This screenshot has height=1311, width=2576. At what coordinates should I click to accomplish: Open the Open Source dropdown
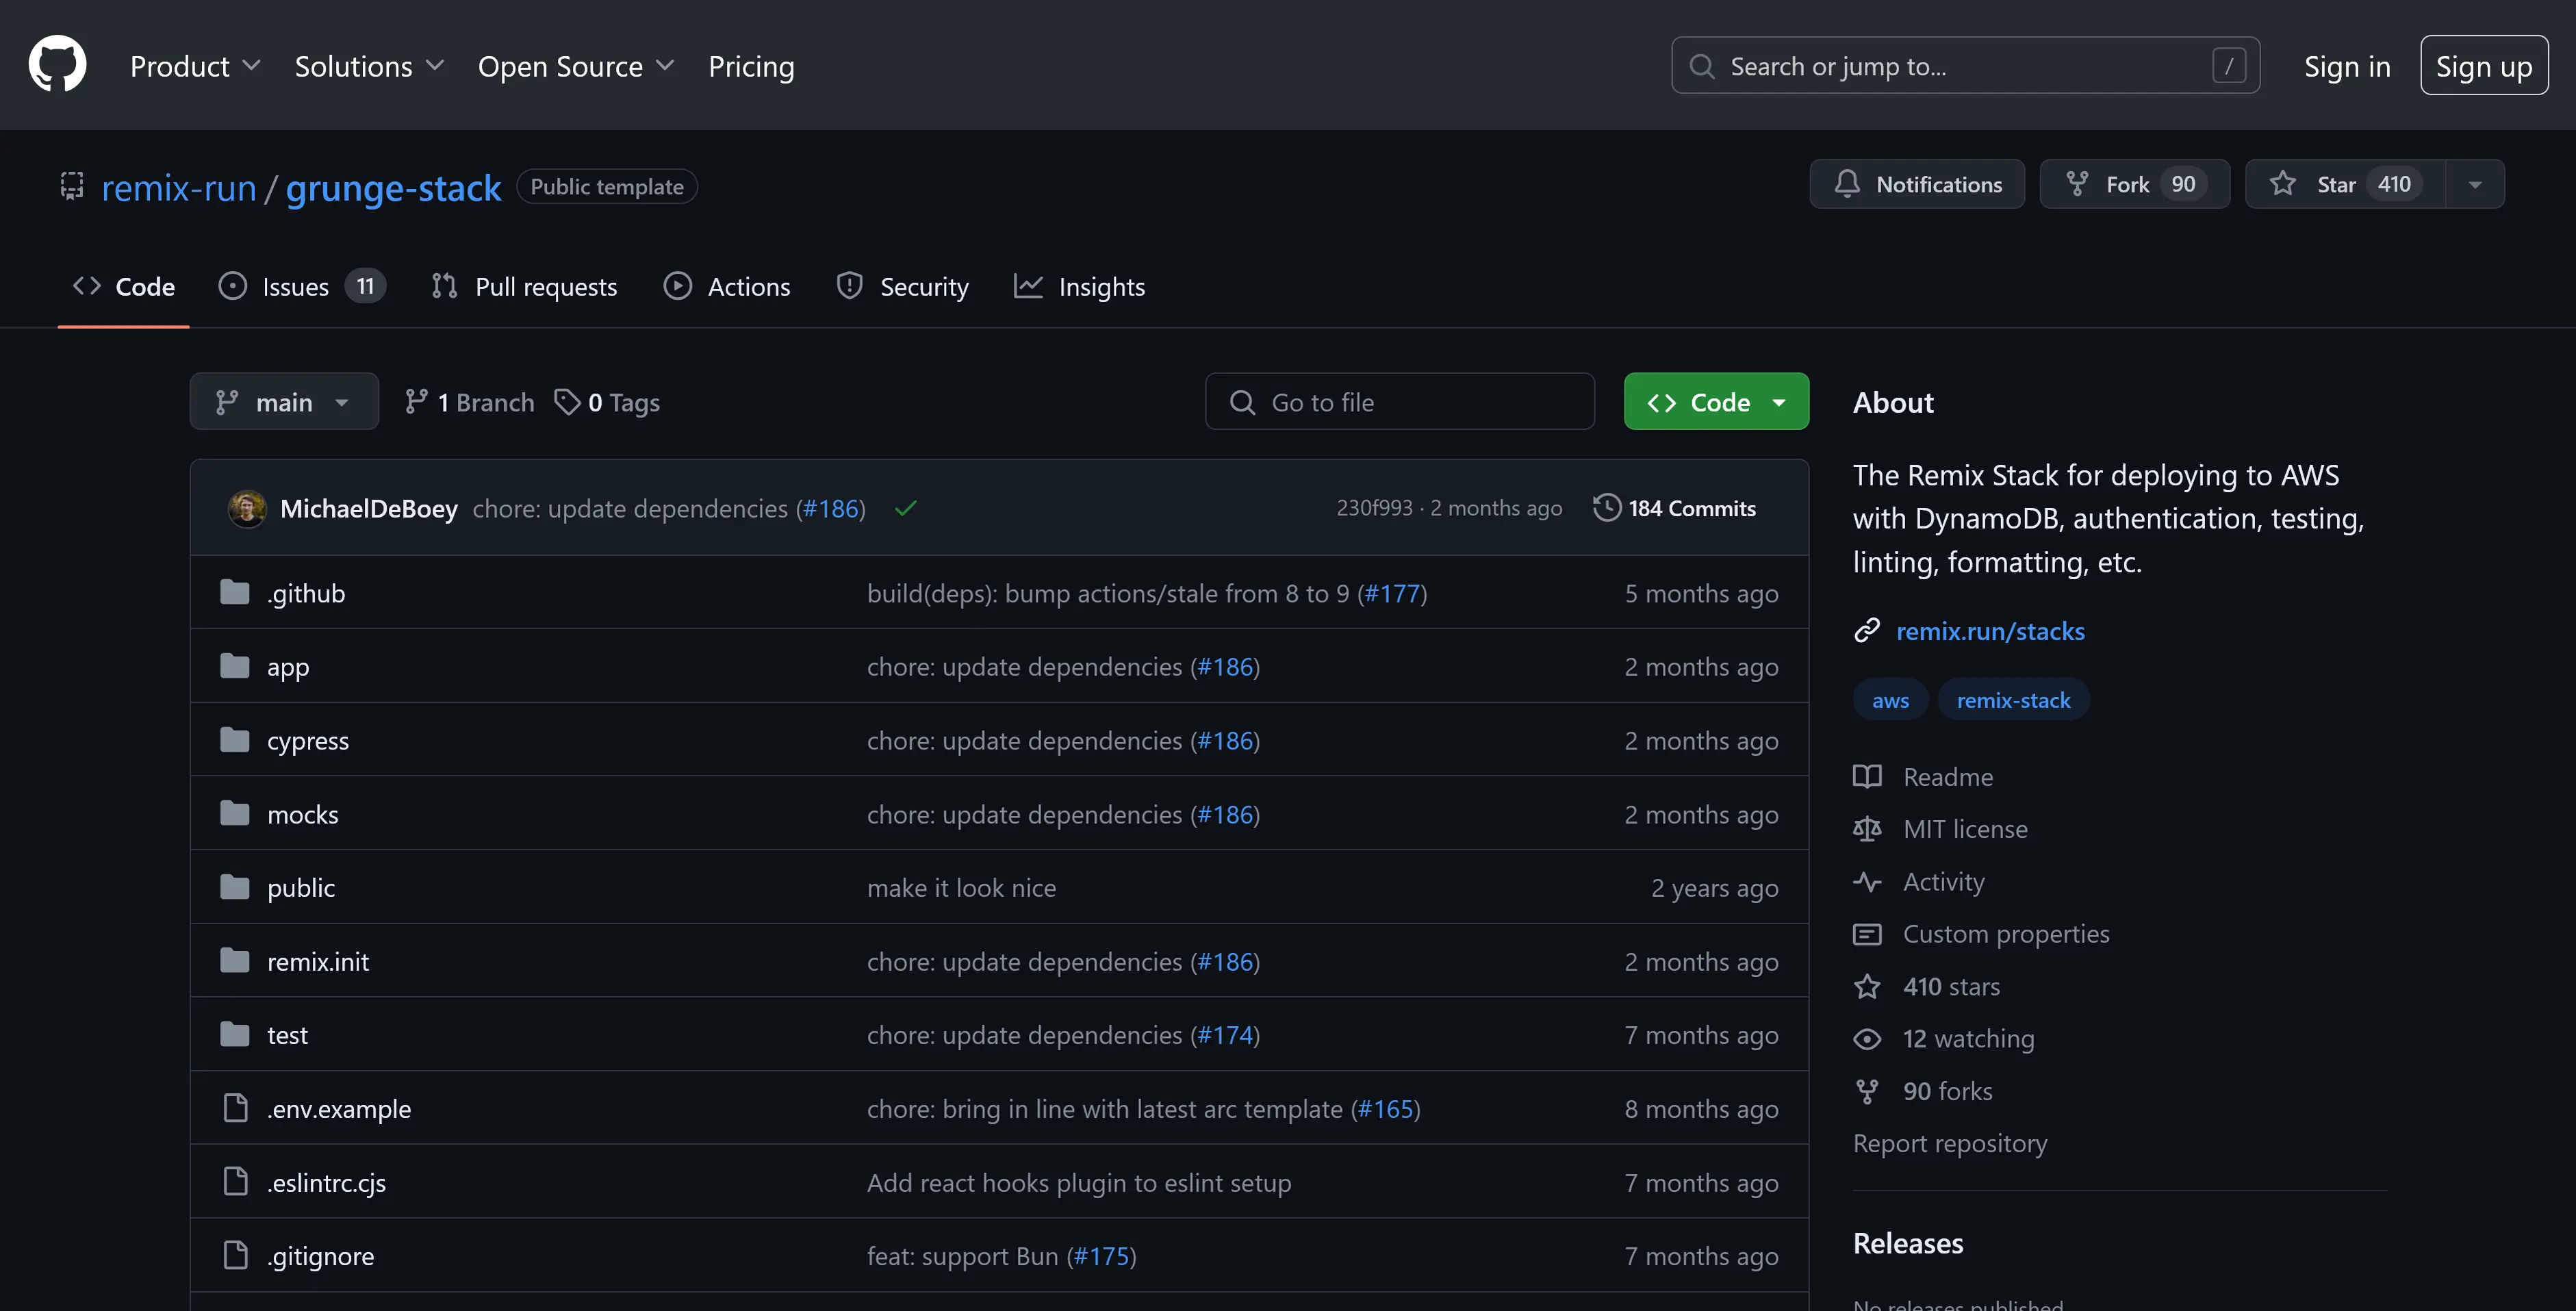(x=576, y=66)
